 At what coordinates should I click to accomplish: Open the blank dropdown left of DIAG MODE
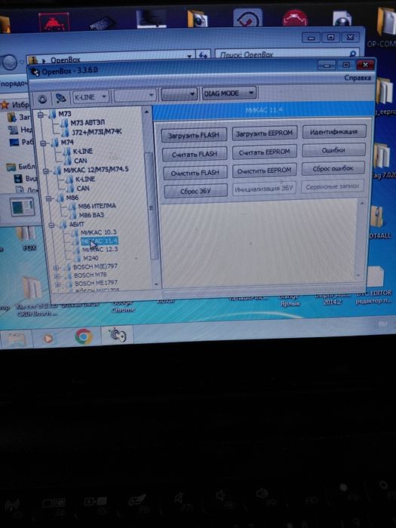[x=179, y=94]
